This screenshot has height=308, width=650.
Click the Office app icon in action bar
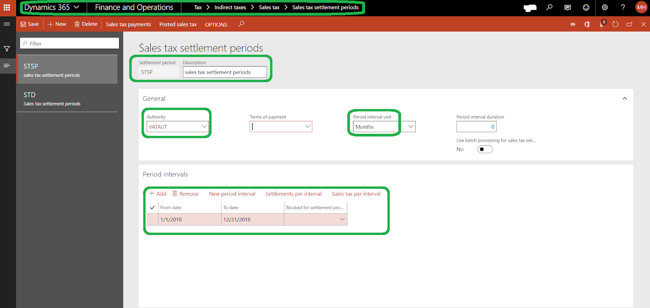click(x=587, y=24)
